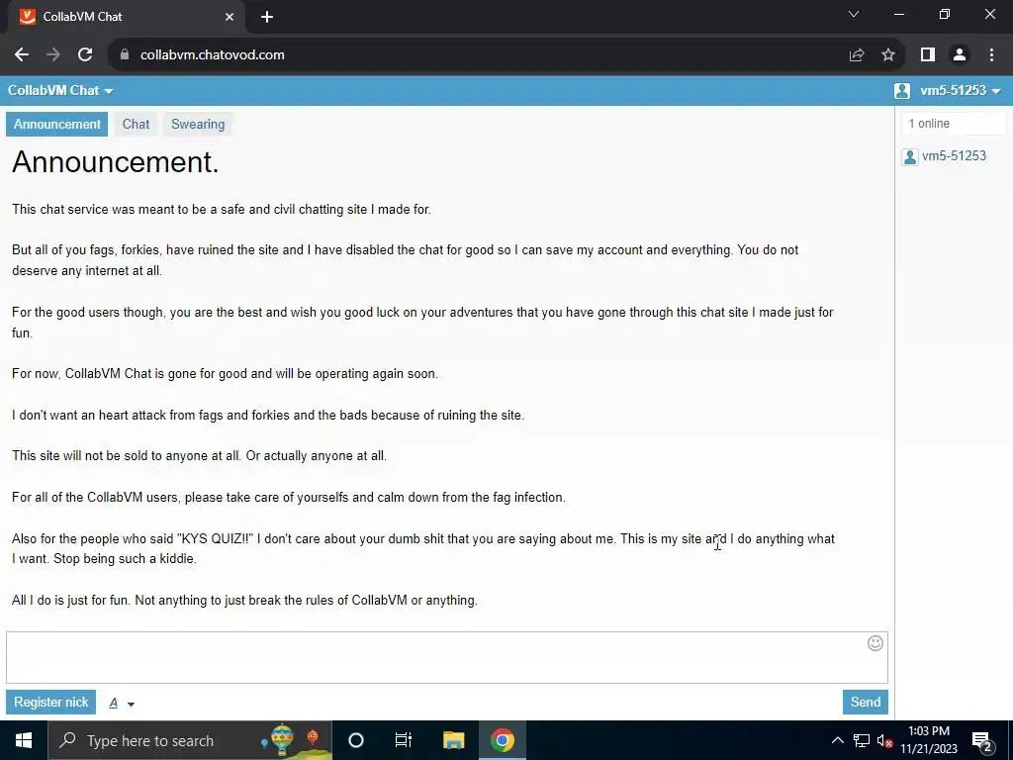1013x760 pixels.
Task: Open the CollabVM Chat dropdown menu
Action: 60,90
